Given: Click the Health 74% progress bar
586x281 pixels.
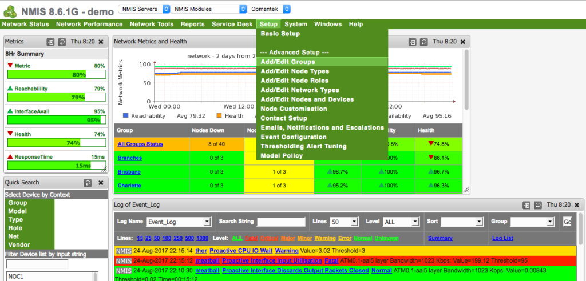Looking at the screenshot, I should coord(56,143).
